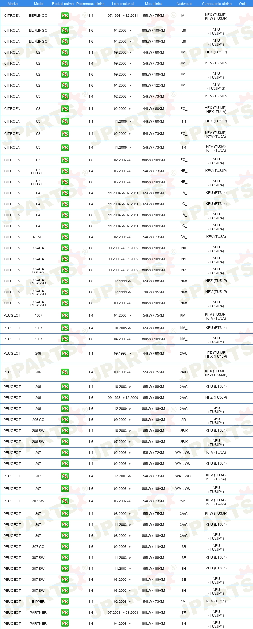Click fuel icon in Xsara N1 body row
This screenshot has height=629, width=253.
tap(65, 259)
